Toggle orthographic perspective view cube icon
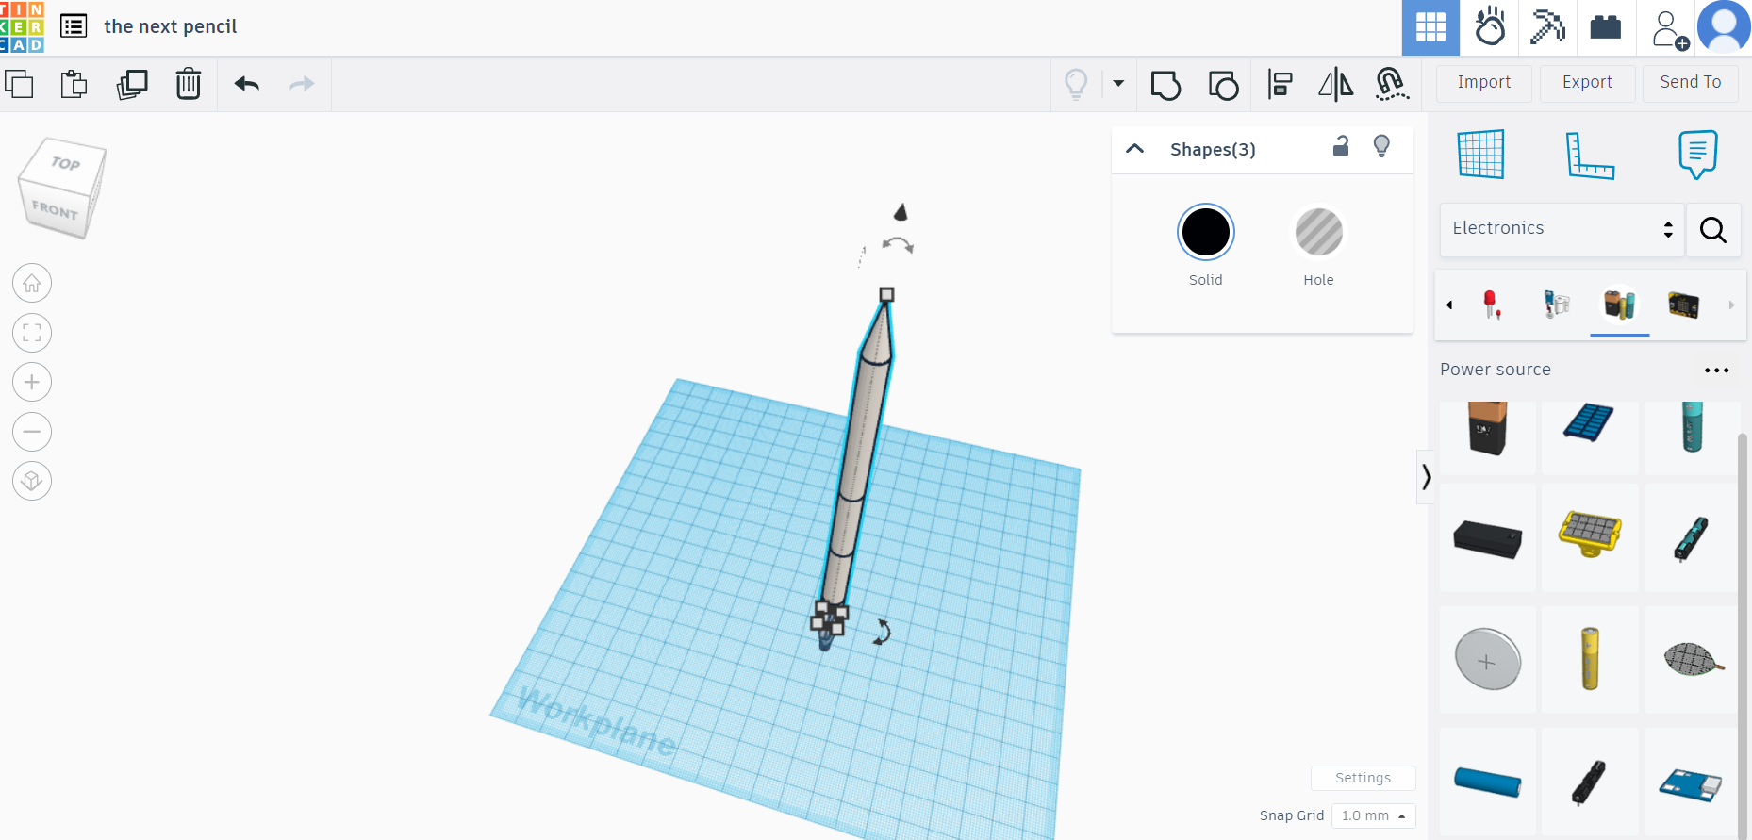This screenshot has height=840, width=1752. coord(32,481)
